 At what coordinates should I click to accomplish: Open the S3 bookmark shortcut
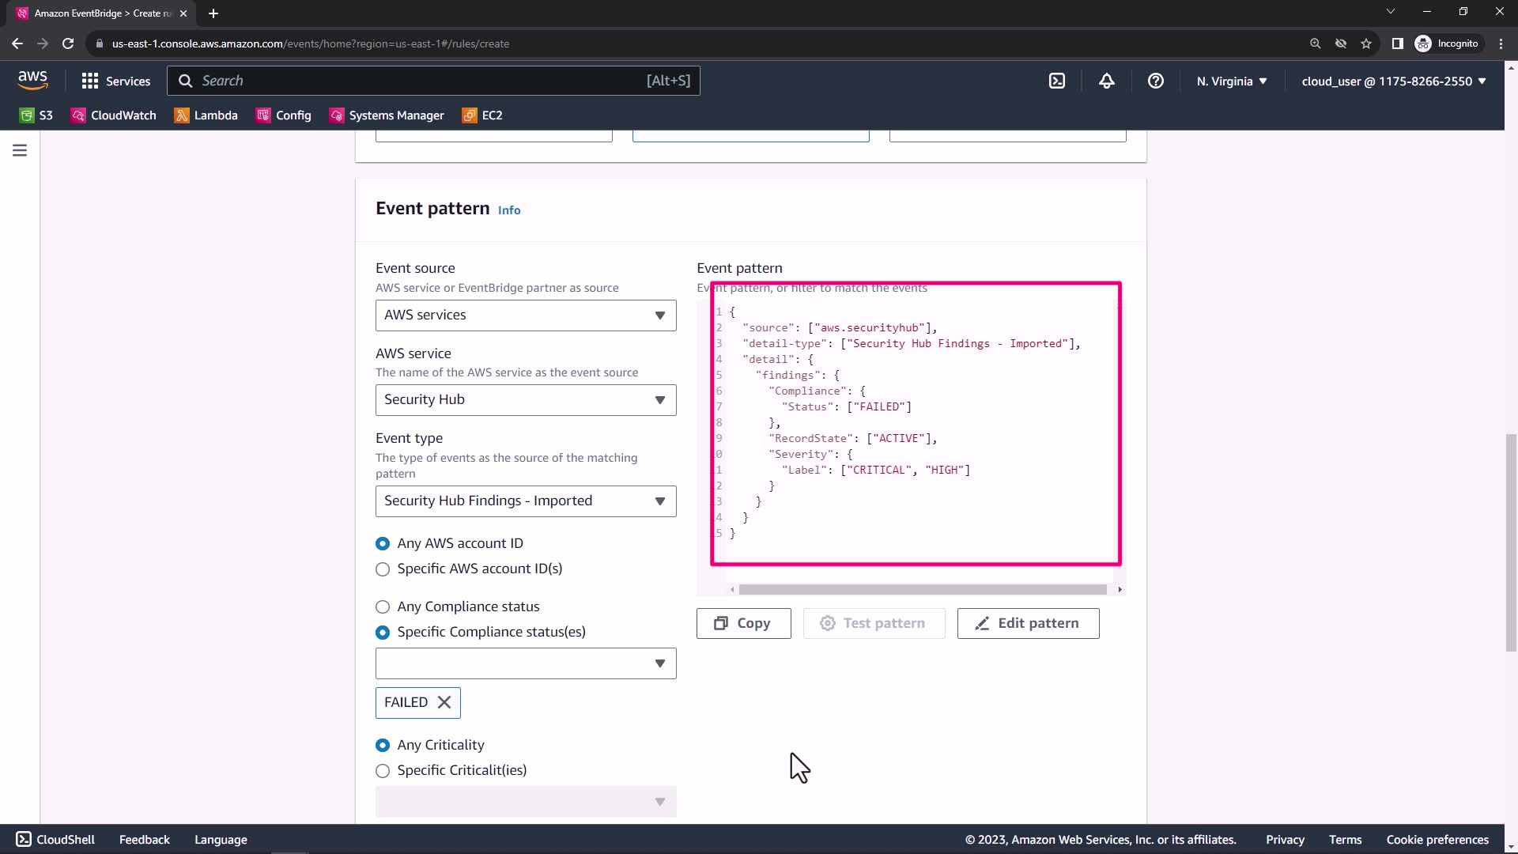(x=36, y=115)
